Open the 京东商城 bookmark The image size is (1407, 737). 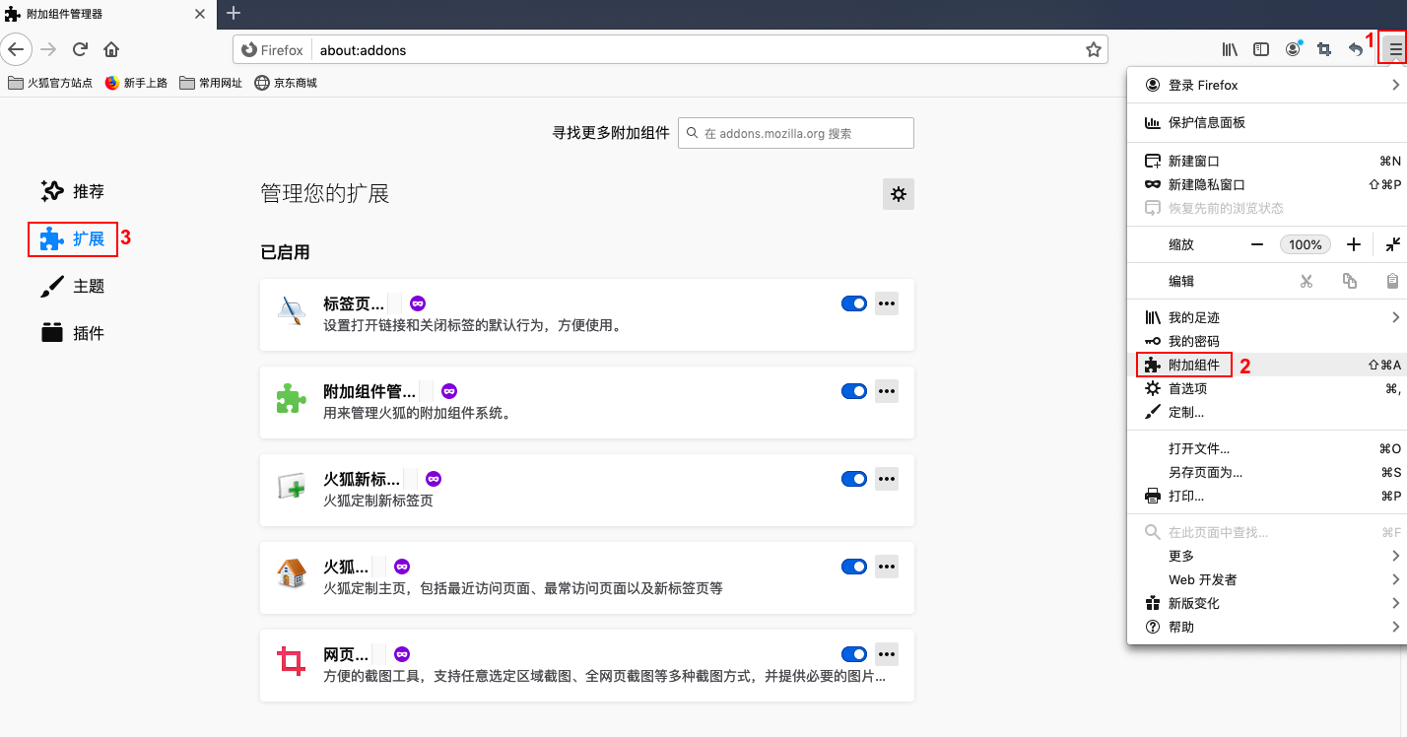(x=286, y=83)
